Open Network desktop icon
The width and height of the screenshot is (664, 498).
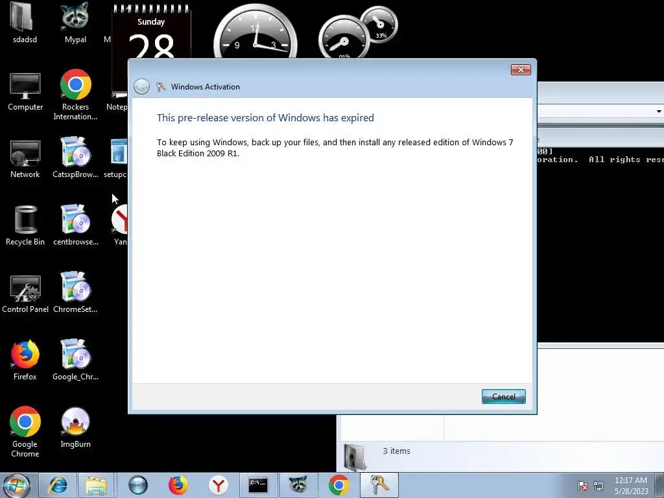tap(25, 159)
